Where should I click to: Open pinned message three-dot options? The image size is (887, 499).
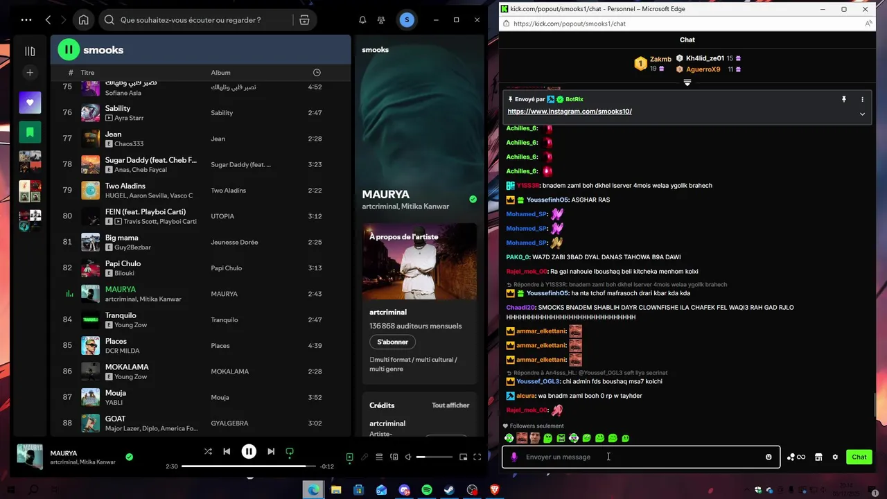coord(862,100)
